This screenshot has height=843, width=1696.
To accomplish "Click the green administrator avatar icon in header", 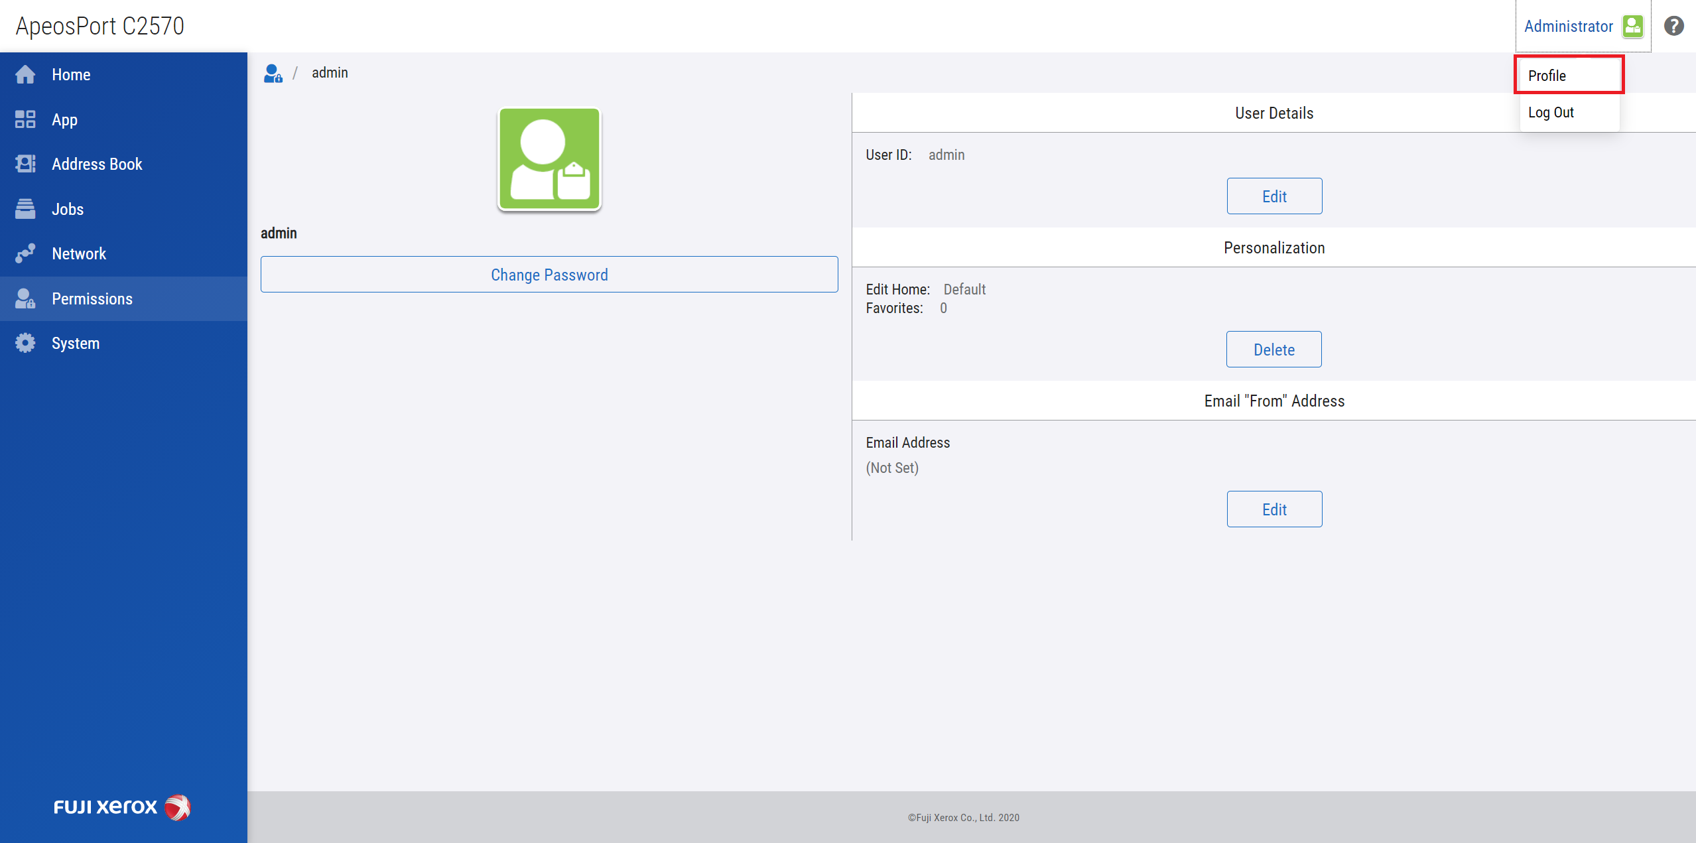I will coord(1632,26).
